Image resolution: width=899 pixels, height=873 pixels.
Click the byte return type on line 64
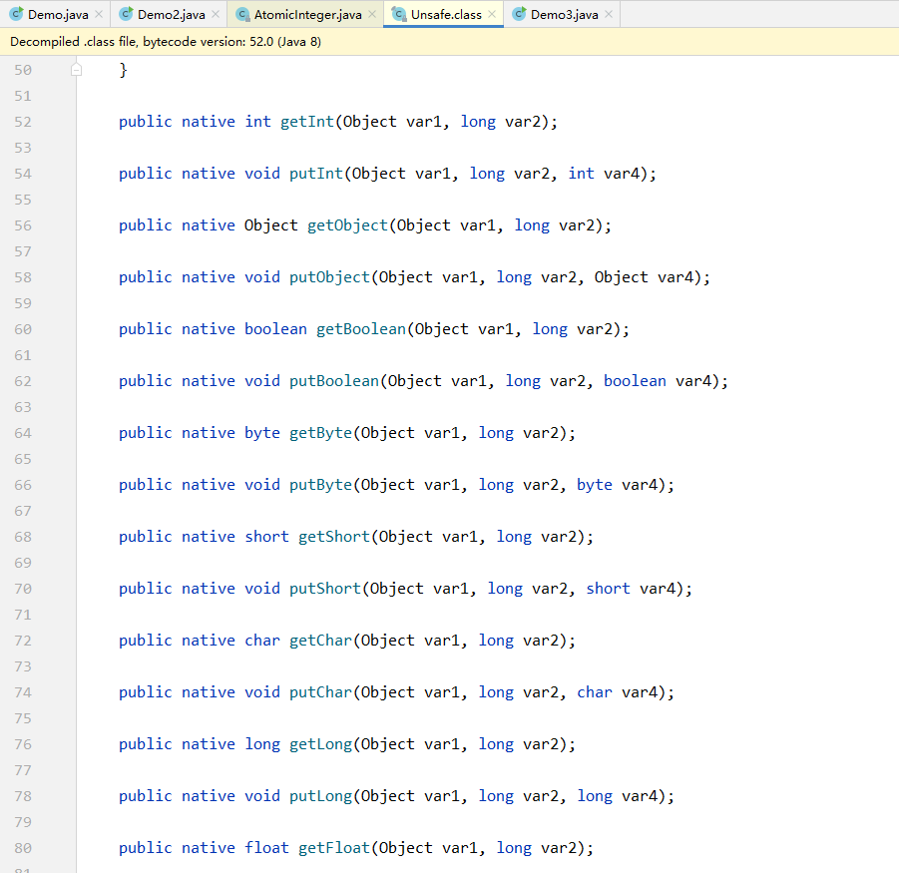click(262, 433)
